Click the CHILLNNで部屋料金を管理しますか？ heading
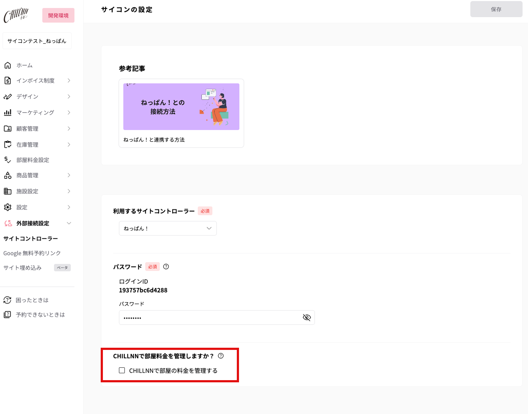528x414 pixels. click(x=163, y=356)
